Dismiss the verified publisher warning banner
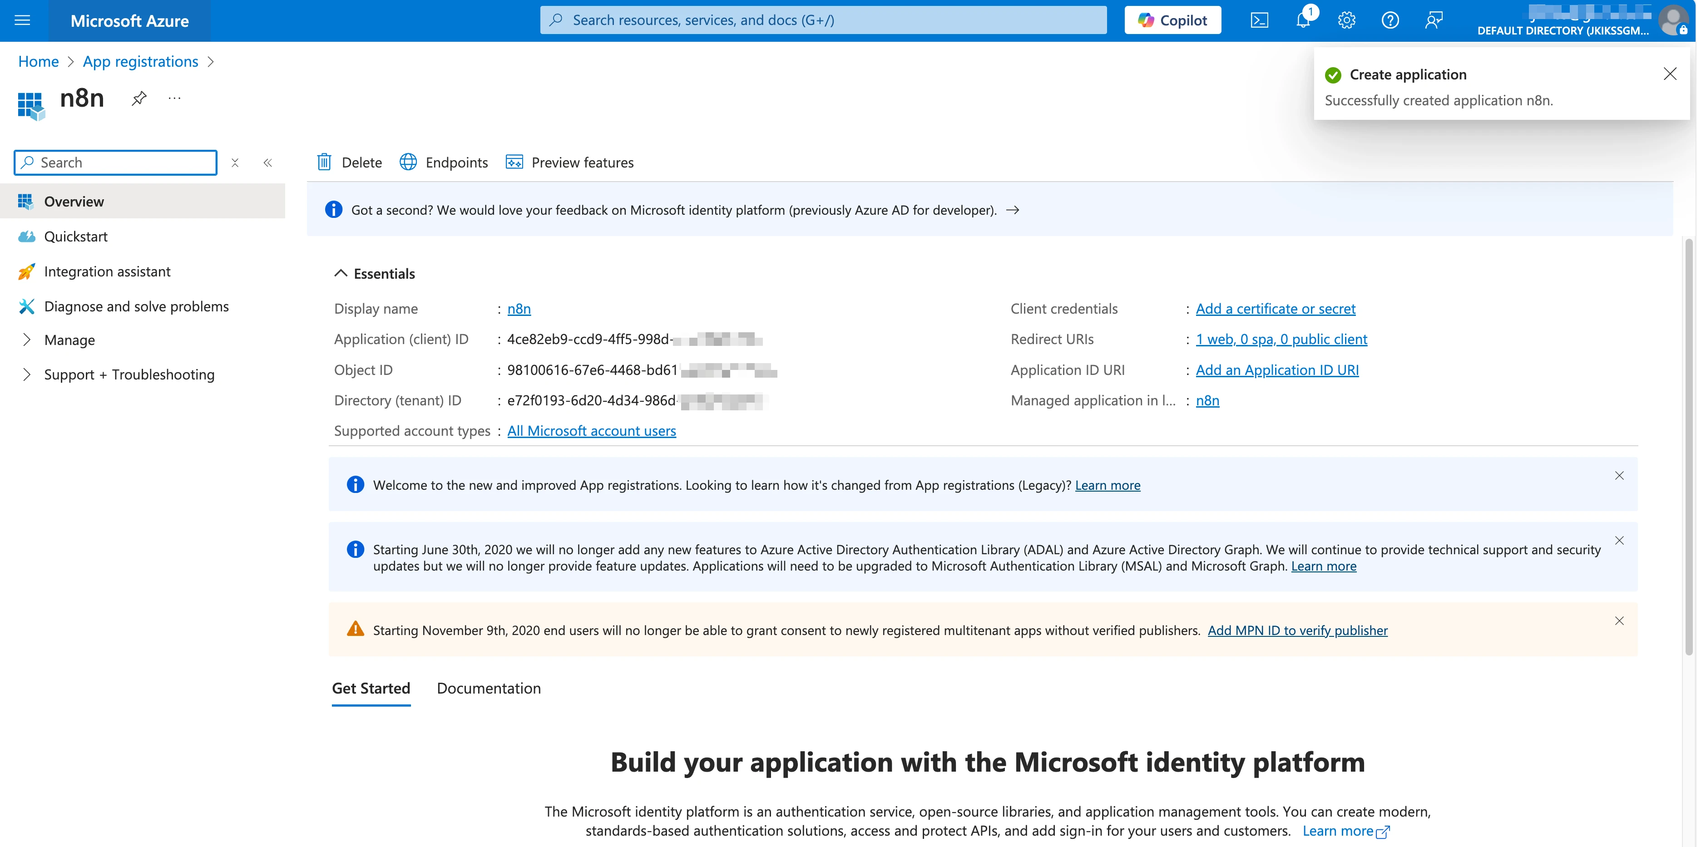 pos(1620,620)
